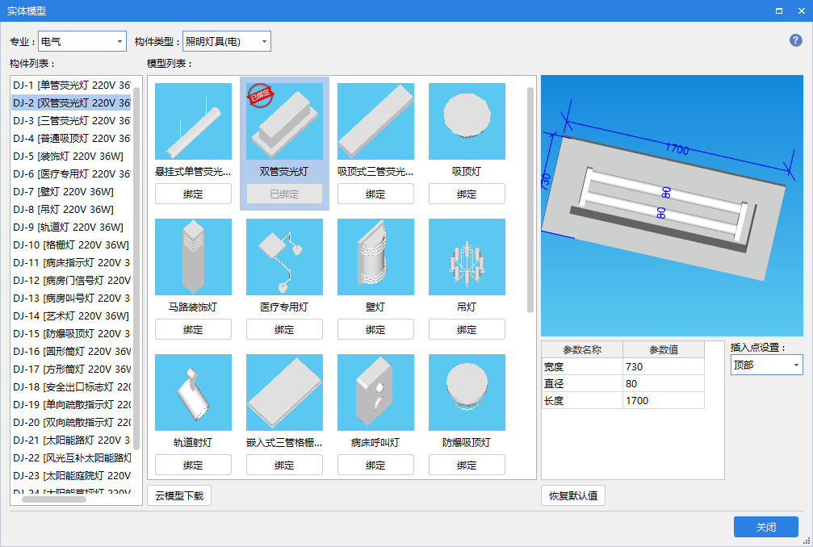Pick the round 吸顶灯 model icon
The image size is (813, 547).
coord(467,121)
